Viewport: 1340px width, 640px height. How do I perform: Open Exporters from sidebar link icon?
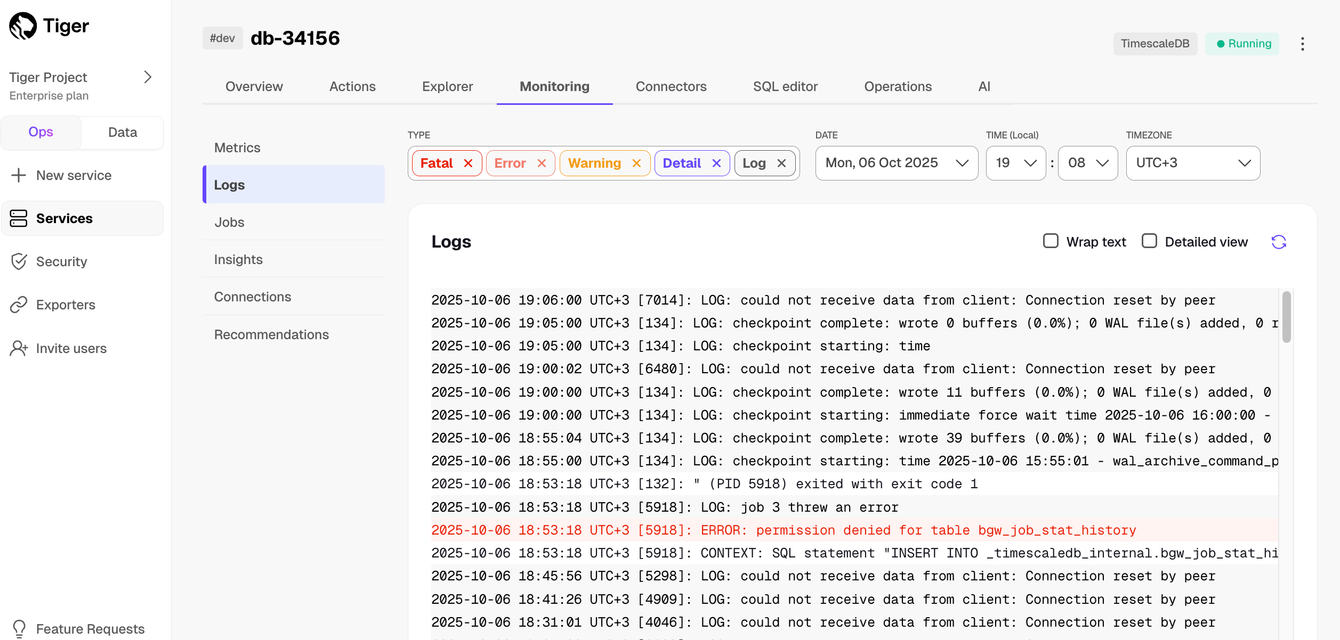pyautogui.click(x=19, y=305)
